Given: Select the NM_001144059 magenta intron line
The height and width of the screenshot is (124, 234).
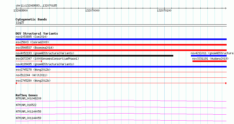Looking at the screenshot, I should pos(121,120).
